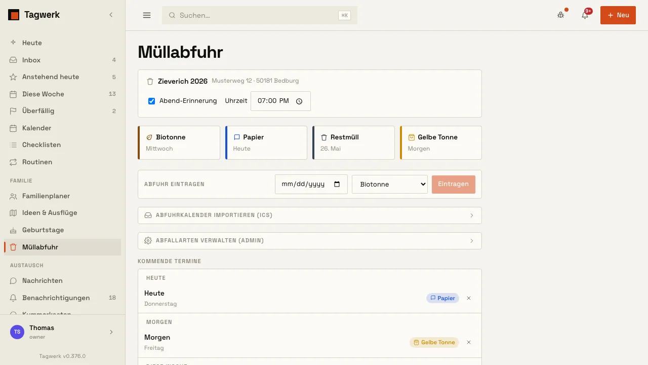
Task: Select the Restmüll card dated 26. Mai
Action: click(x=353, y=142)
